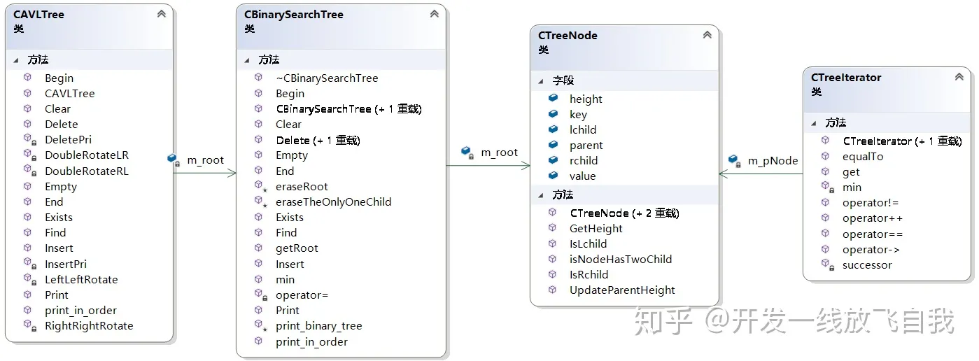The height and width of the screenshot is (361, 979).
Task: Select CTreeNode class title
Action: (x=568, y=35)
